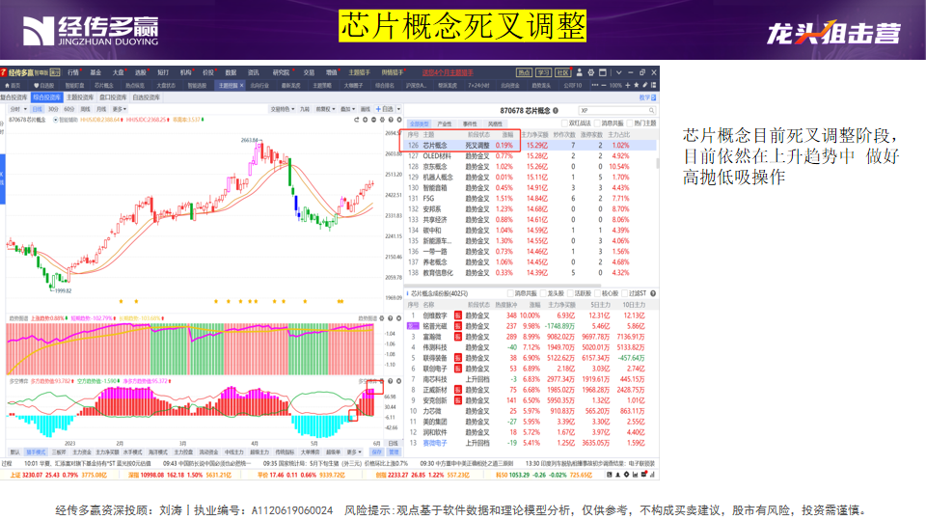Open the three-dots overflow icon in tab bar

click(x=594, y=86)
